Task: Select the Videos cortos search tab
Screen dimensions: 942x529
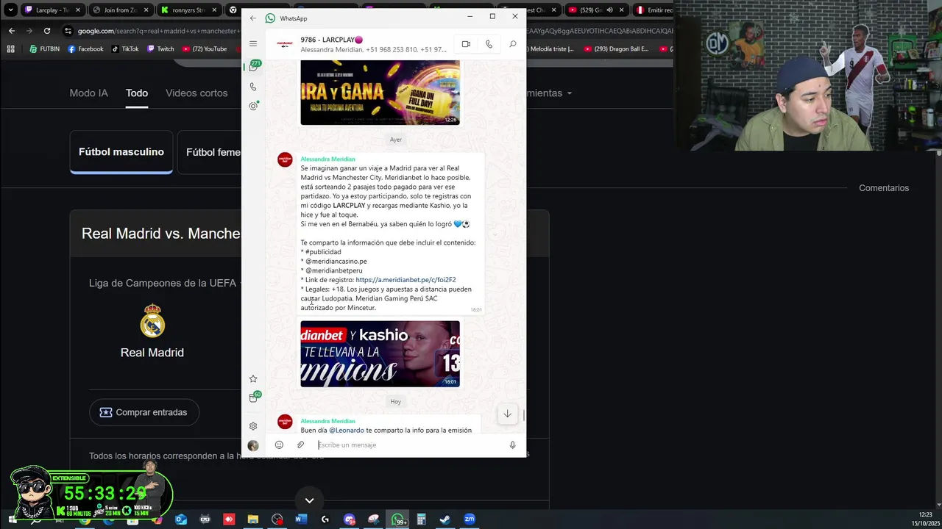Action: point(196,93)
